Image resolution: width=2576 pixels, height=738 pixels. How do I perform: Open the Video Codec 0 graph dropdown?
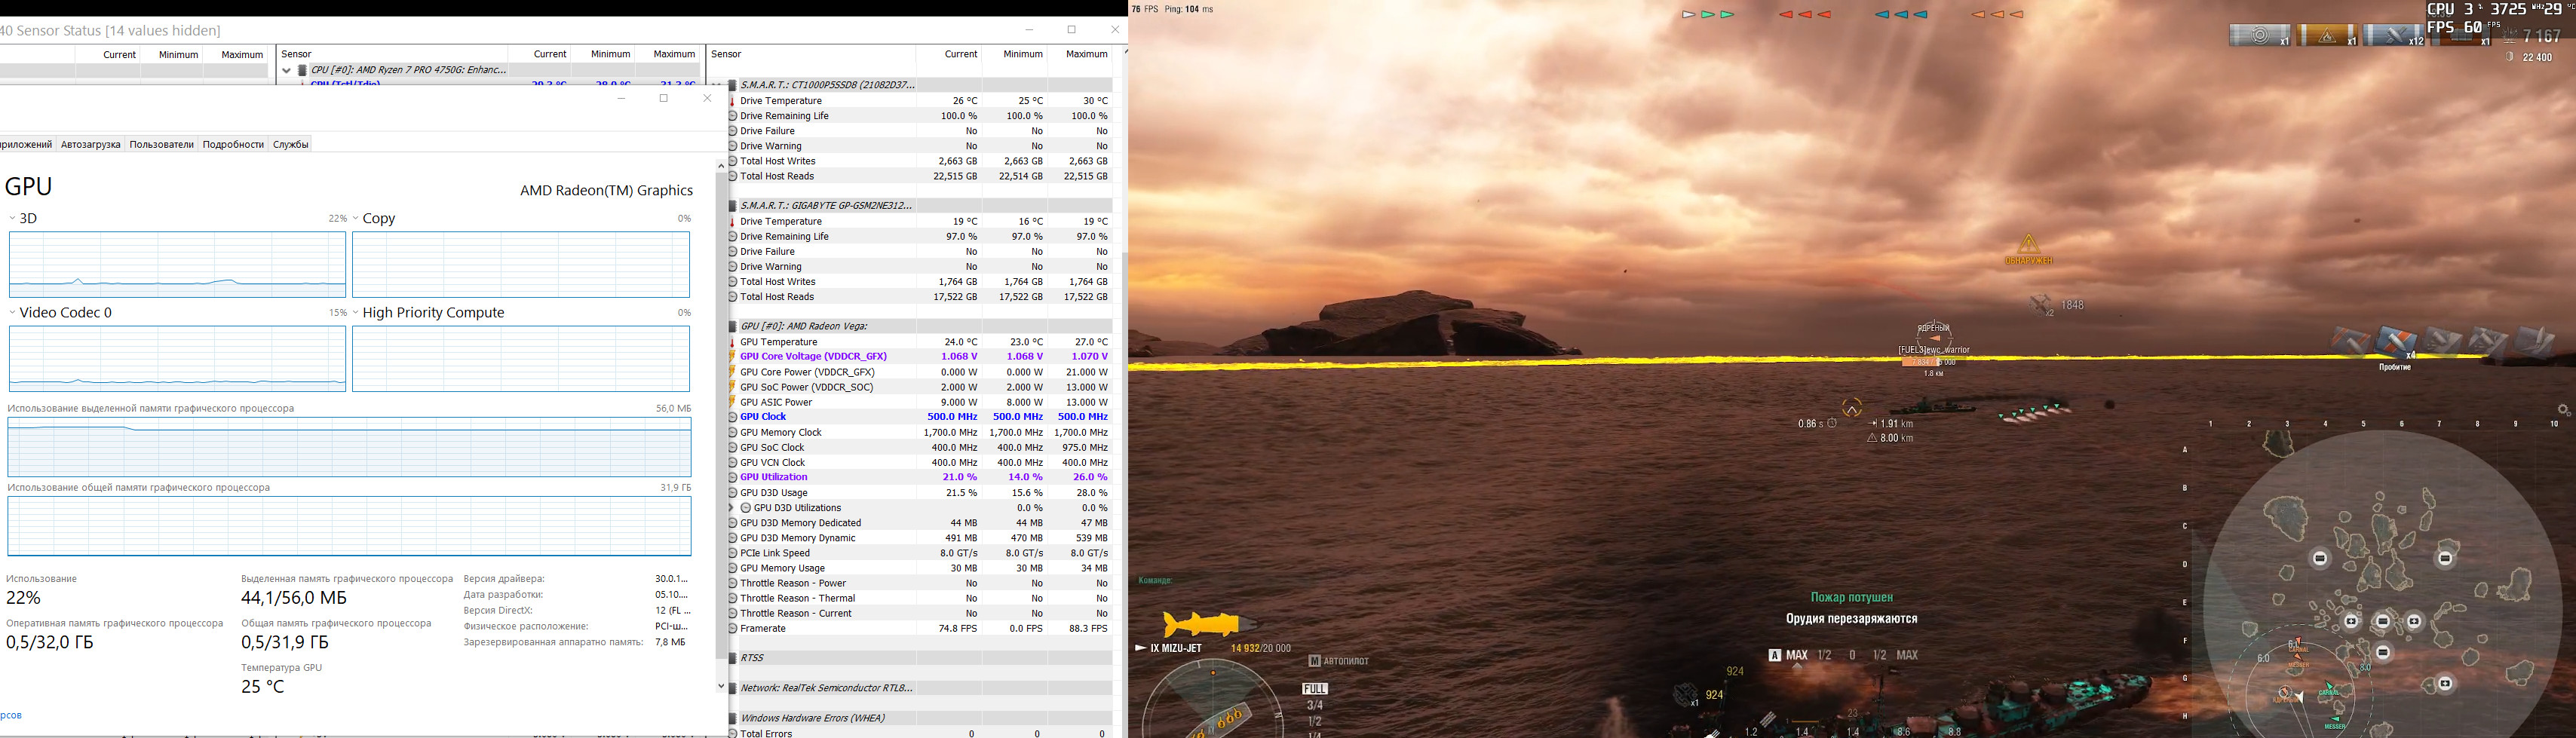(12, 313)
